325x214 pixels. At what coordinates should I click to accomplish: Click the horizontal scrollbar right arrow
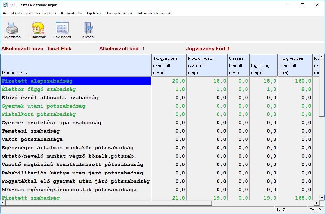[316, 203]
